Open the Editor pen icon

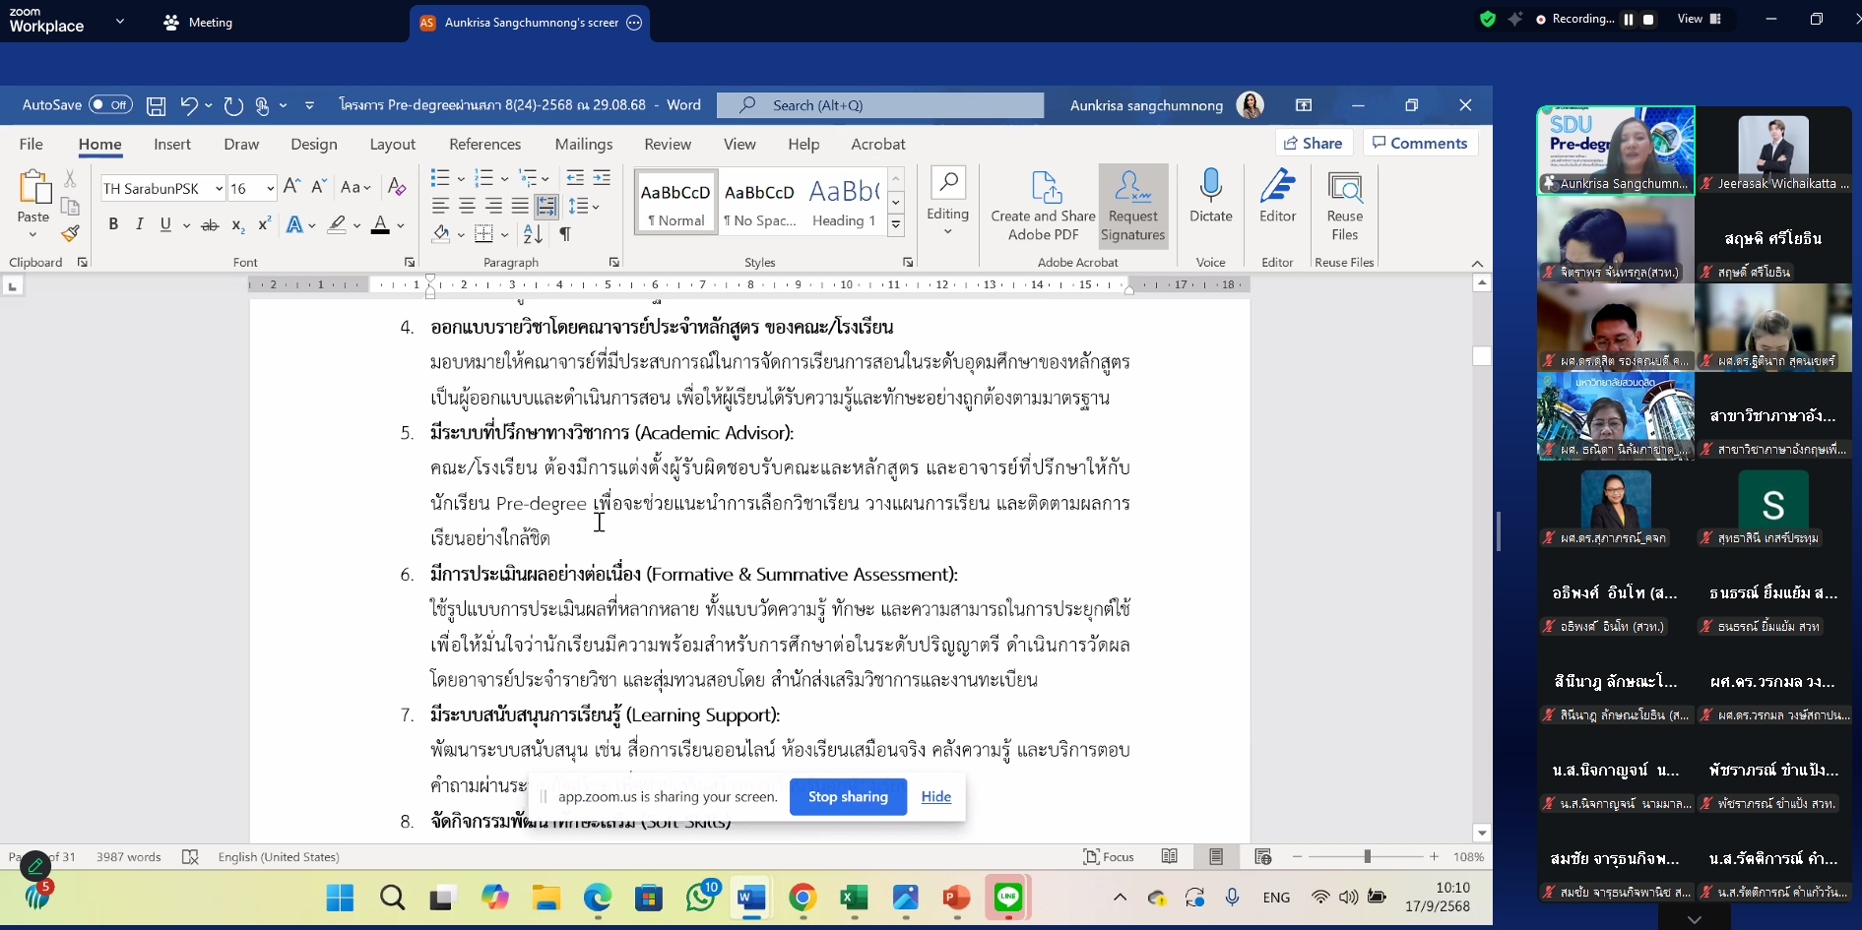tap(1277, 186)
